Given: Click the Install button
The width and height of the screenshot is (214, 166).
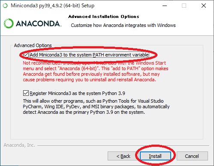Looking at the screenshot, I should click(x=155, y=156).
